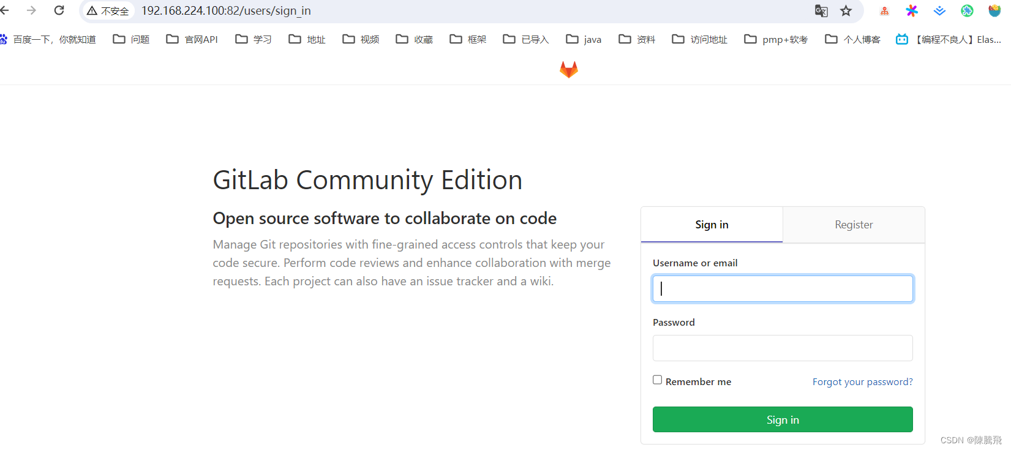Open the pmp+软考 bookmark folder
The height and width of the screenshot is (450, 1011).
(x=776, y=39)
